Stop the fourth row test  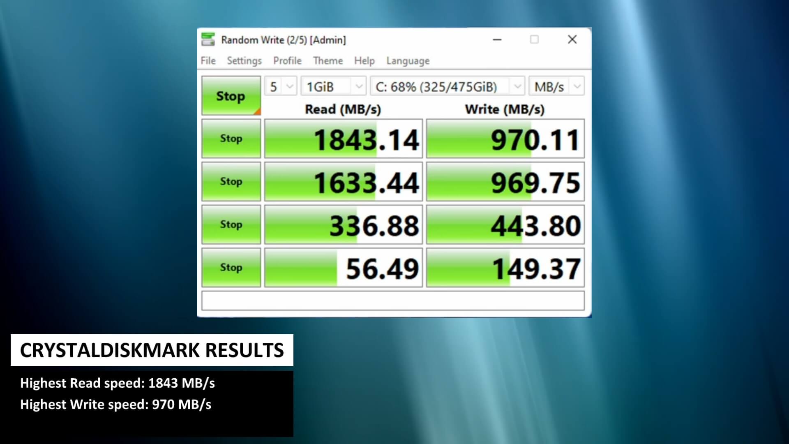click(x=231, y=267)
